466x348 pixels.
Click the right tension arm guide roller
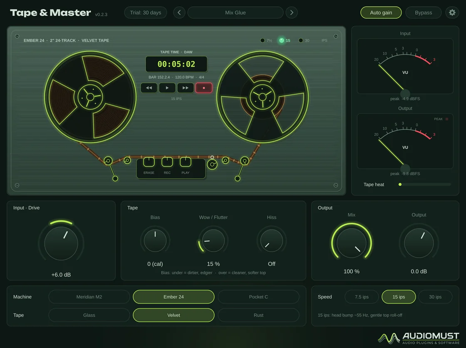point(245,161)
